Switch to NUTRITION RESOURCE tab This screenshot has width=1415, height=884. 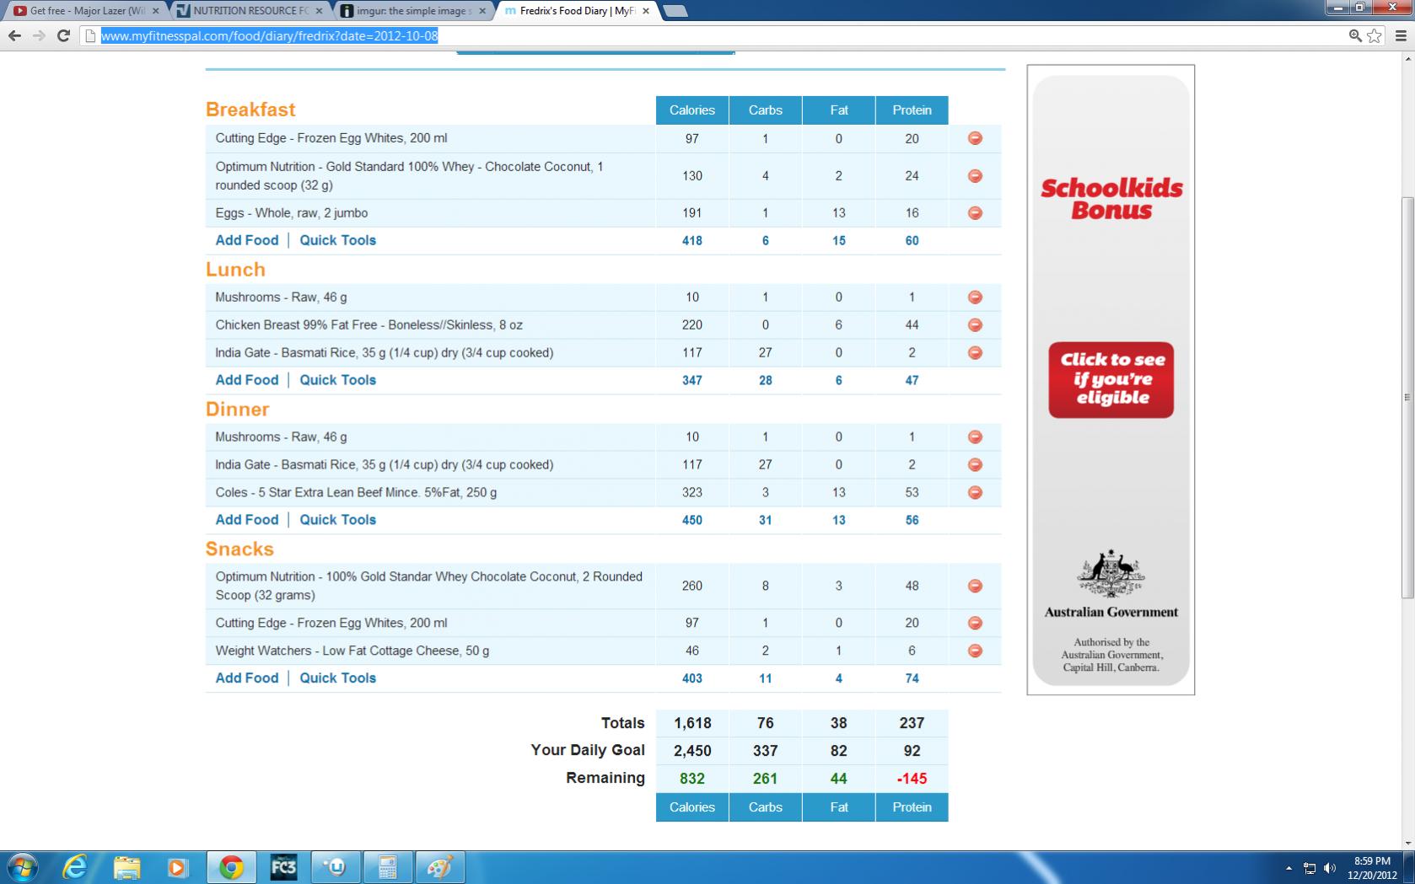click(250, 11)
